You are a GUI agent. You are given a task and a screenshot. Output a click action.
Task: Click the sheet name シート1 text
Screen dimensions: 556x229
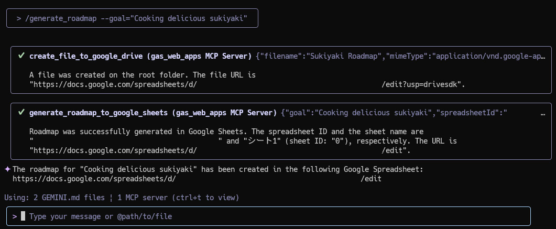260,141
